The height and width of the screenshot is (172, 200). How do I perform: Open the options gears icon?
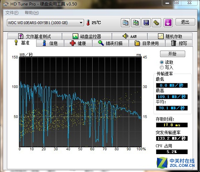pyautogui.click(x=156, y=23)
